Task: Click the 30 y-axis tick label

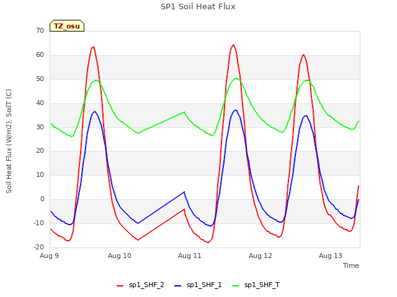Action: (40, 127)
